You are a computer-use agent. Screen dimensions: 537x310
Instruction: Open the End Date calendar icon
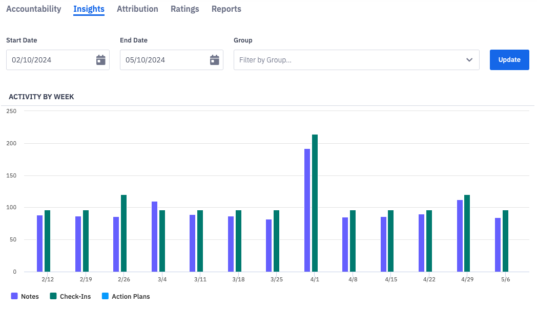point(215,60)
